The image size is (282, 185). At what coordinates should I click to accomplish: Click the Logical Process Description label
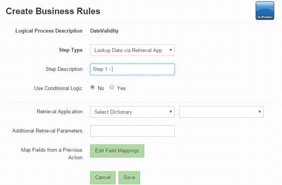click(49, 31)
